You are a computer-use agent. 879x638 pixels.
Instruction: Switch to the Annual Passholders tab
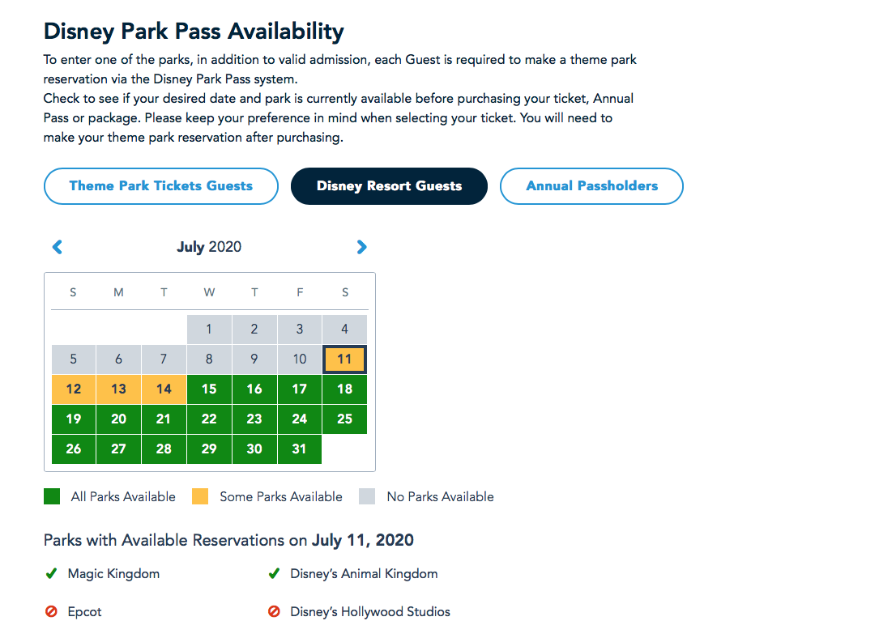(x=591, y=186)
